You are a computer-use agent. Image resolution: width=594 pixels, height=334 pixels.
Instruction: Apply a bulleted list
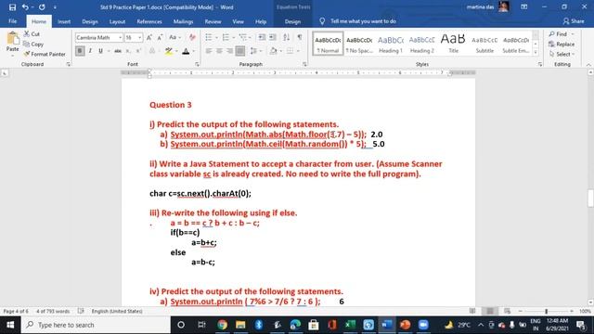209,37
